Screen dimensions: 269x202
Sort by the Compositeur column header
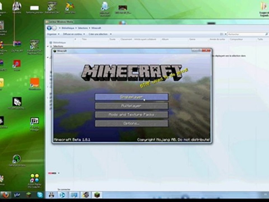click(236, 39)
